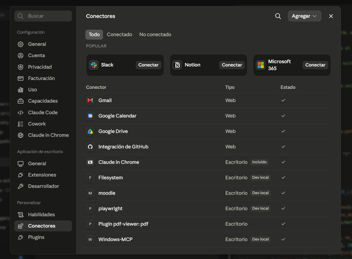This screenshot has height=259, width=352.
Task: Click the Gmail envelope icon
Action: (90, 100)
